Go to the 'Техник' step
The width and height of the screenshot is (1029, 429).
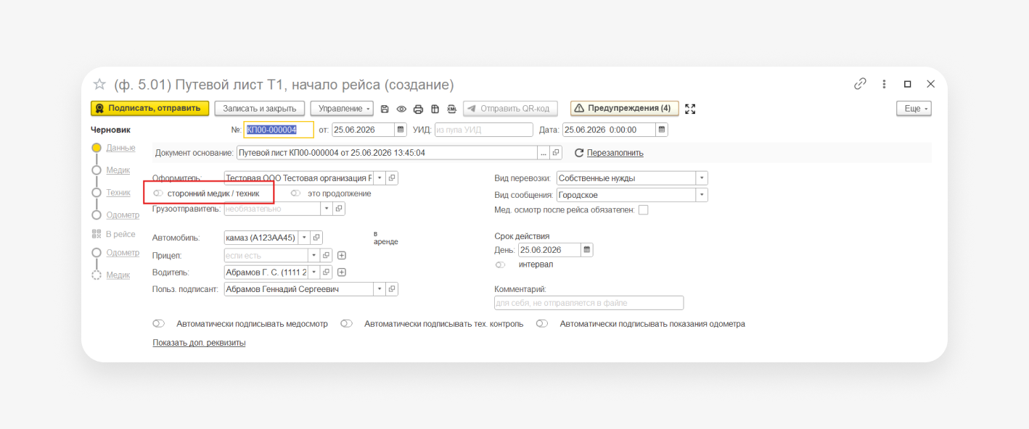click(x=118, y=193)
